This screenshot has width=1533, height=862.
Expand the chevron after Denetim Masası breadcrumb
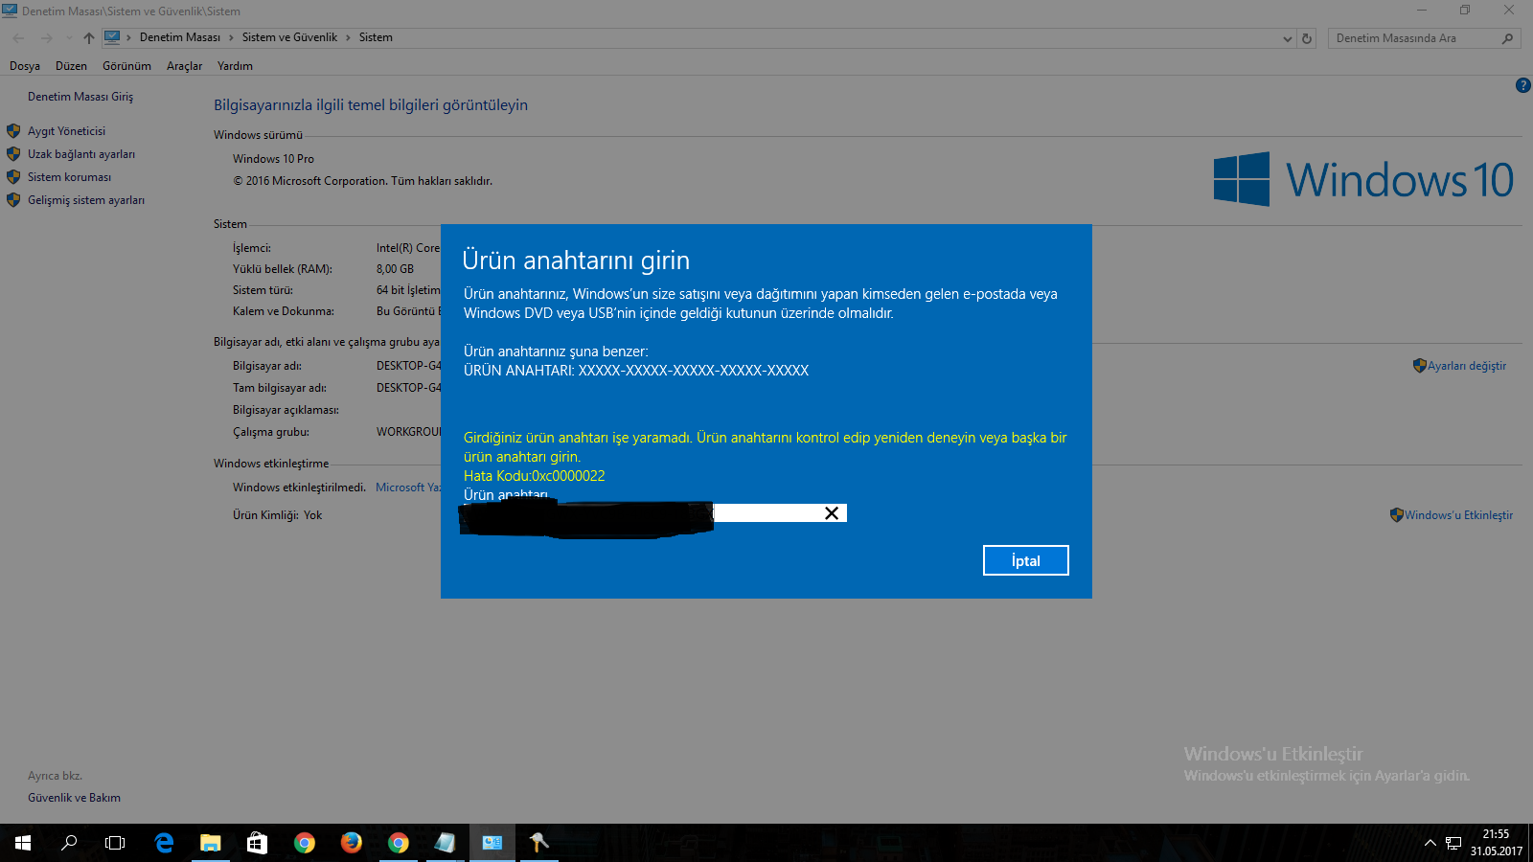pyautogui.click(x=231, y=38)
